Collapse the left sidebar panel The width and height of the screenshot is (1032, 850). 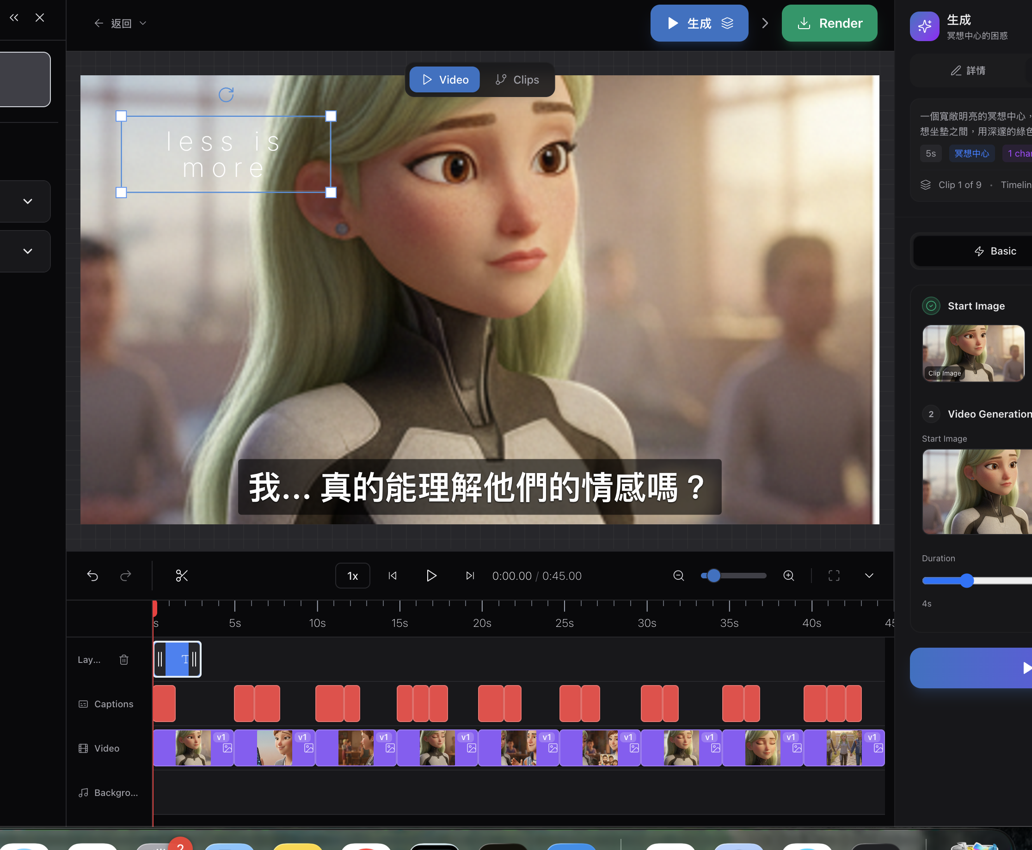coord(14,17)
